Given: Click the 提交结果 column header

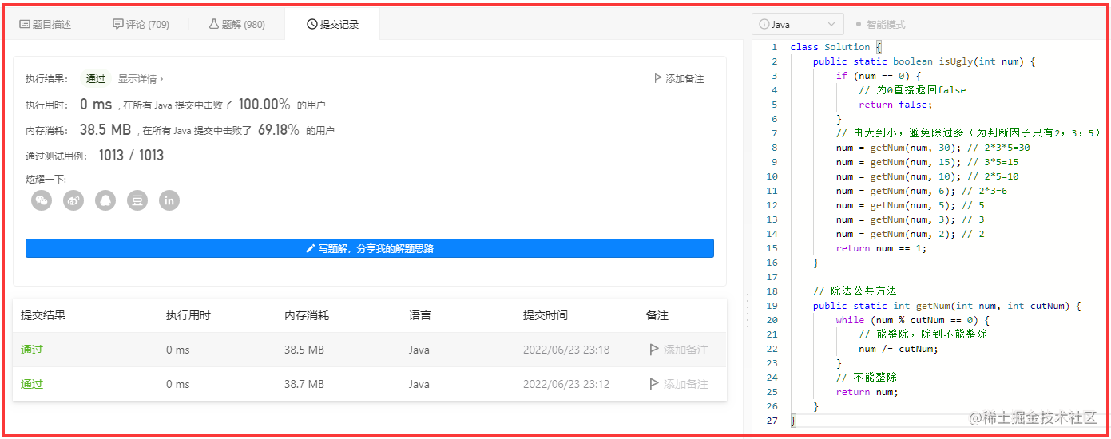Looking at the screenshot, I should [43, 315].
